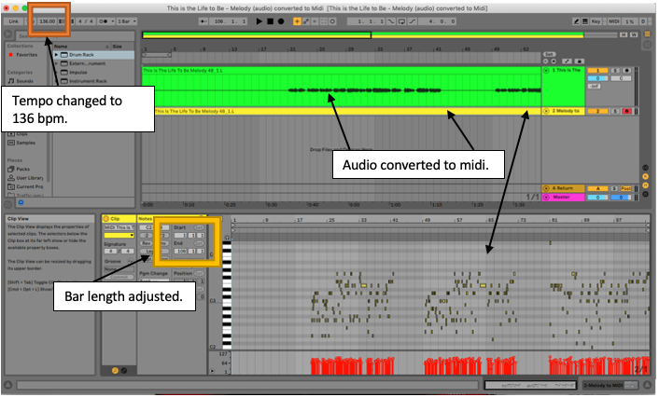This screenshot has height=397, width=659.
Task: Expand the Drum Rack item
Action: click(56, 55)
